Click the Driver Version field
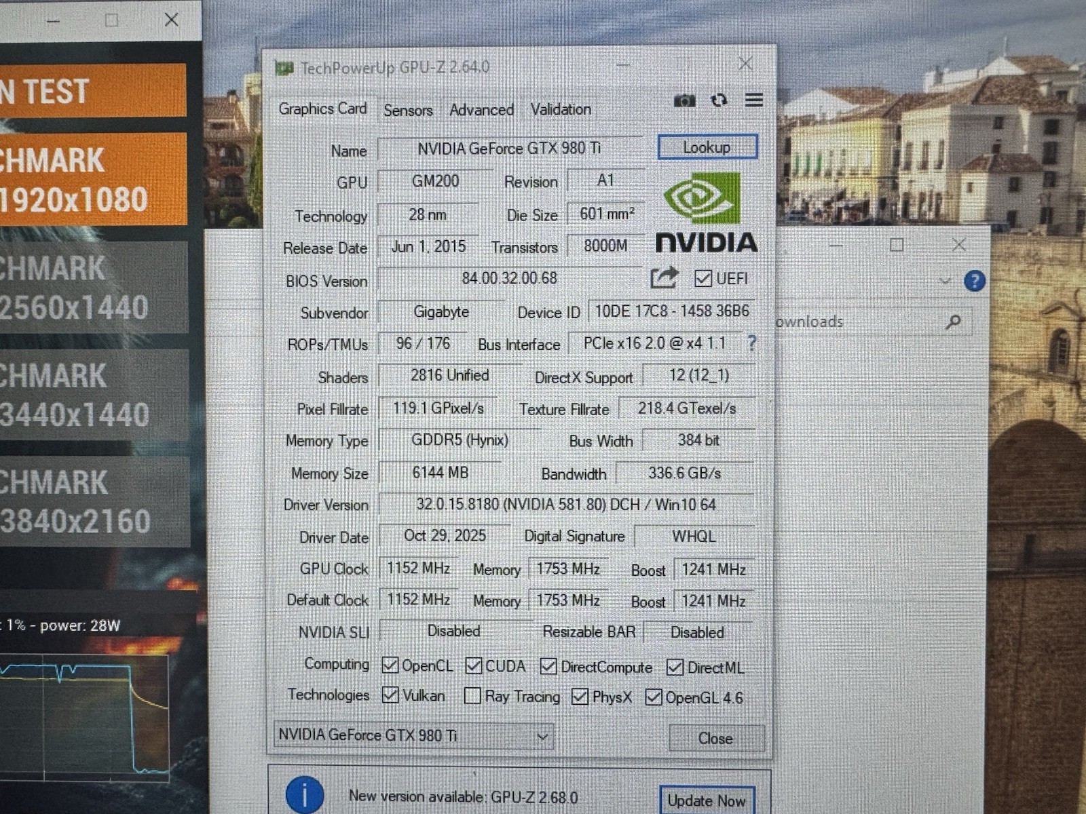1086x814 pixels. (x=566, y=505)
